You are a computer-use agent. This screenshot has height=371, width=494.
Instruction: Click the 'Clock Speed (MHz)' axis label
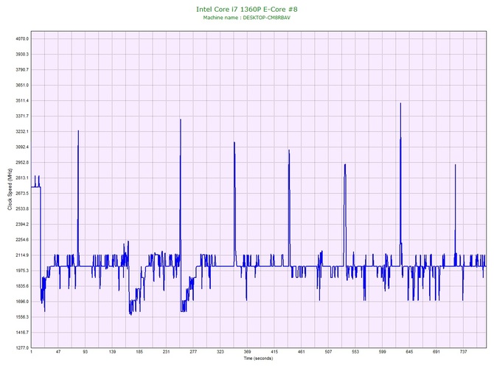click(x=10, y=190)
